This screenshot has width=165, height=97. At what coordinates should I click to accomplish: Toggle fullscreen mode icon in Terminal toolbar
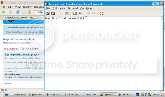(75, 13)
